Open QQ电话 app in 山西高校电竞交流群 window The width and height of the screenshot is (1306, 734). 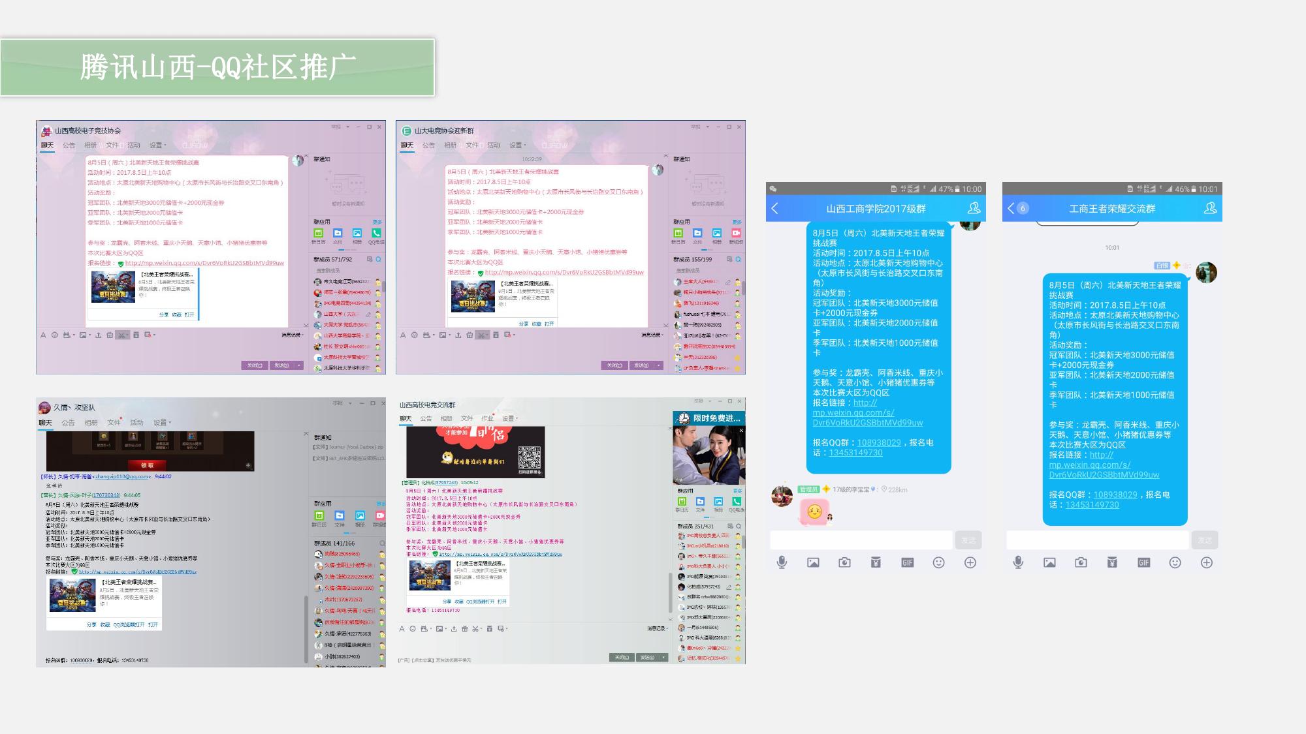[x=737, y=504]
